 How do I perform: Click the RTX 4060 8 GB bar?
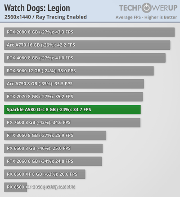coord(85,58)
